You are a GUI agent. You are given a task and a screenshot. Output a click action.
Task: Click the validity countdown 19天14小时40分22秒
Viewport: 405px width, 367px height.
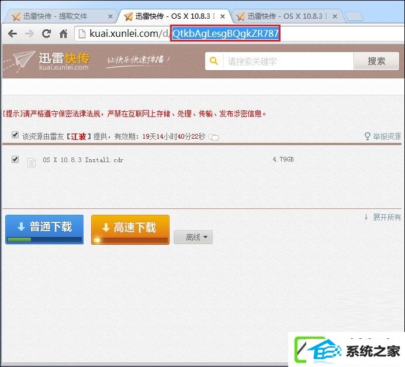(x=174, y=136)
